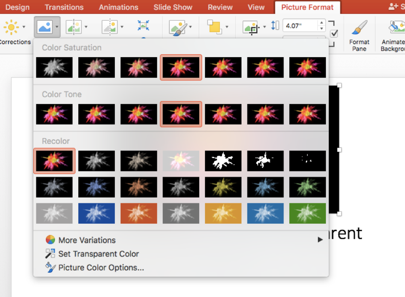Open the Slide Show menu tab

173,7
